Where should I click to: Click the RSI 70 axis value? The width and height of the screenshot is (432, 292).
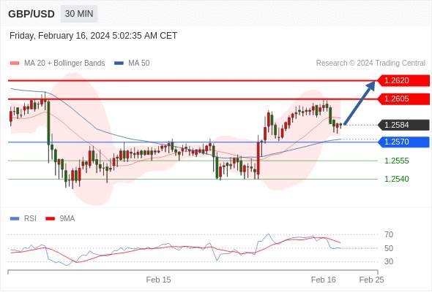tap(389, 234)
